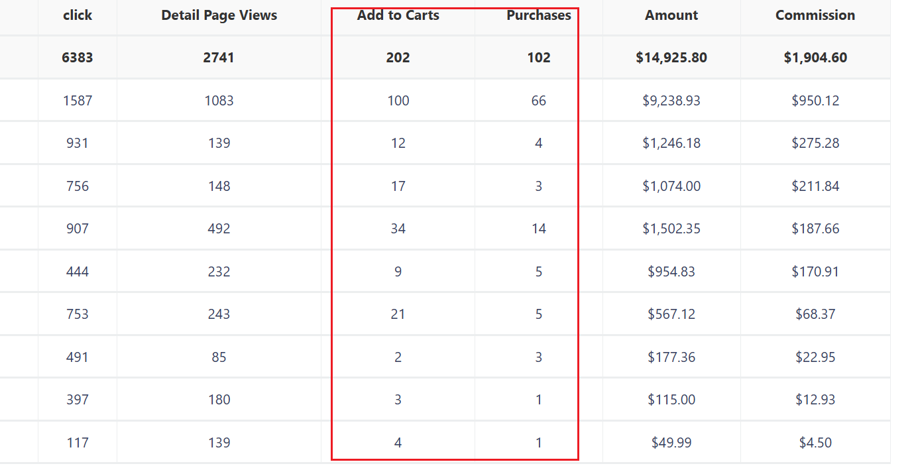Click the total clicks 6383 cell
The image size is (914, 472).
(78, 58)
